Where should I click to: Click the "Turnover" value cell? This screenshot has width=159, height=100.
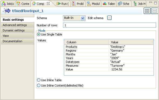[x=131, y=66]
